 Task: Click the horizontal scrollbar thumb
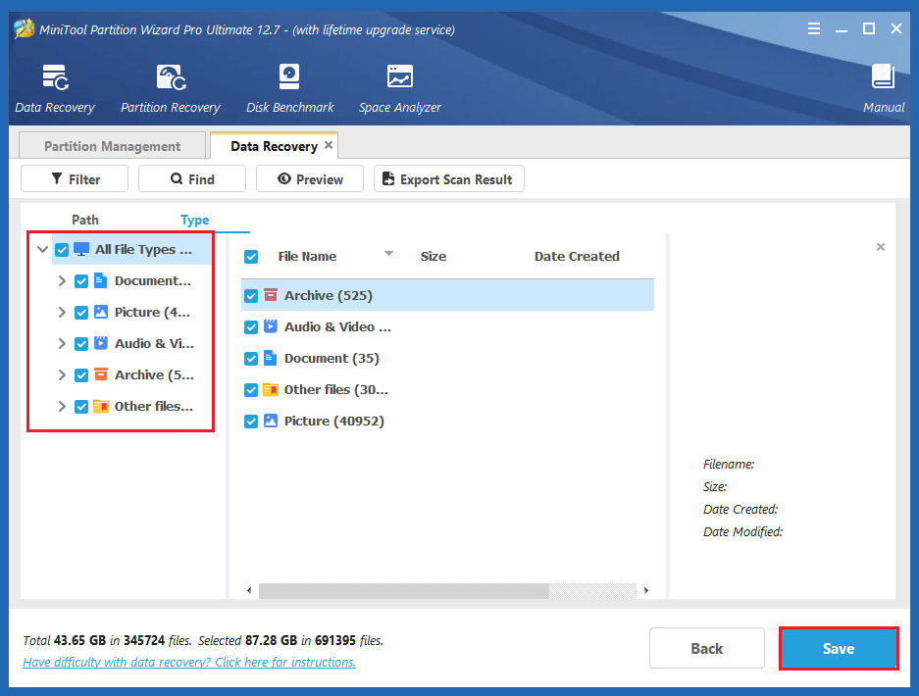tap(404, 590)
